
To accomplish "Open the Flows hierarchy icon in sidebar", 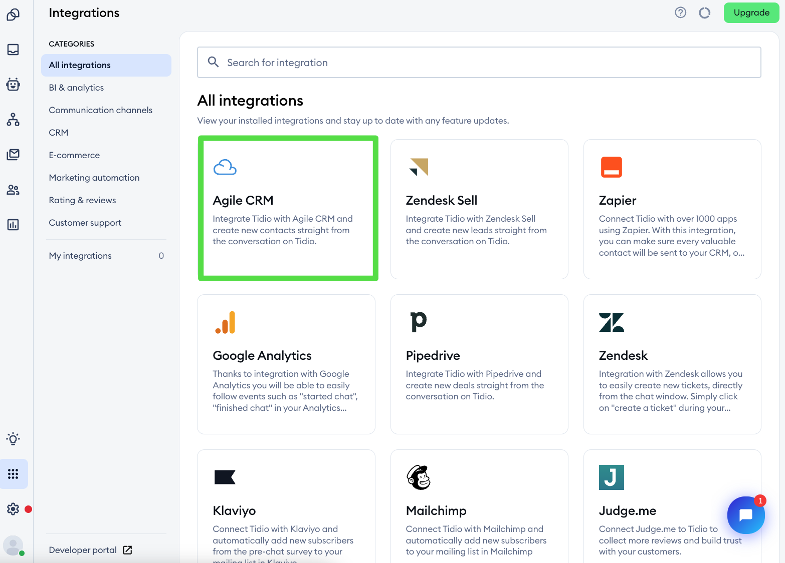I will (x=13, y=119).
